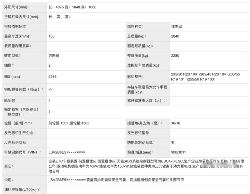
Task: Click the 燃料种类 label
Action: tap(135, 26)
